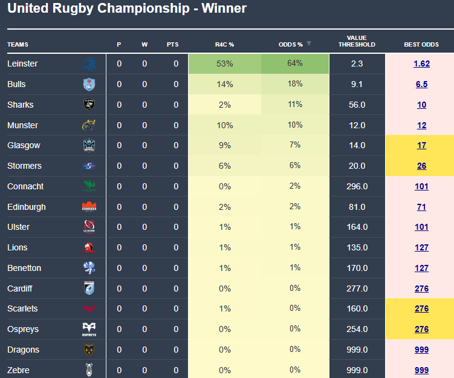This screenshot has width=454, height=378.
Task: Click the sort arrow beside ODDS %
Action: click(310, 44)
